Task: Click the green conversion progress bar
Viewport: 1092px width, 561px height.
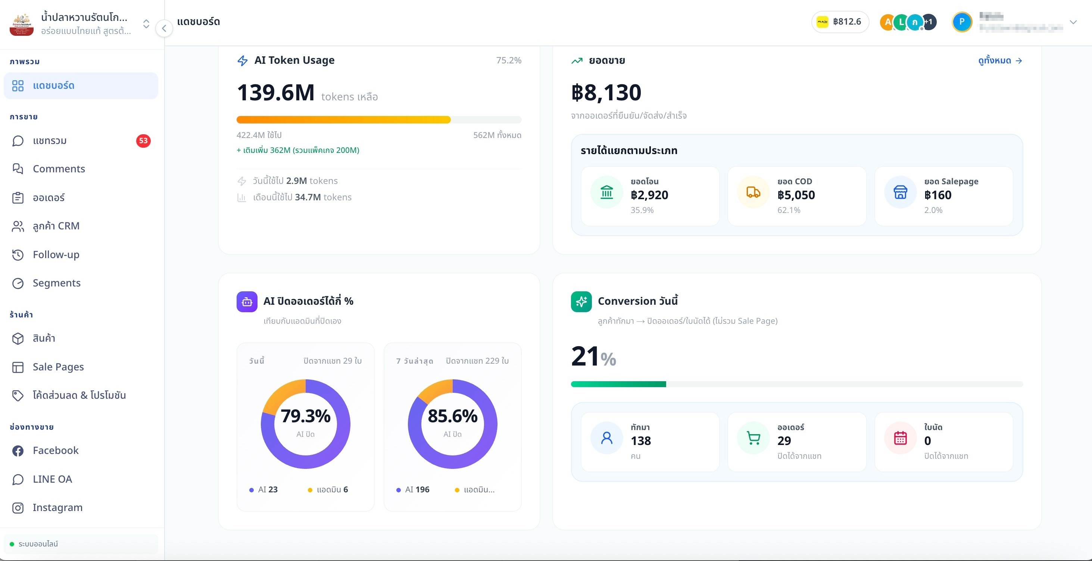Action: point(797,384)
